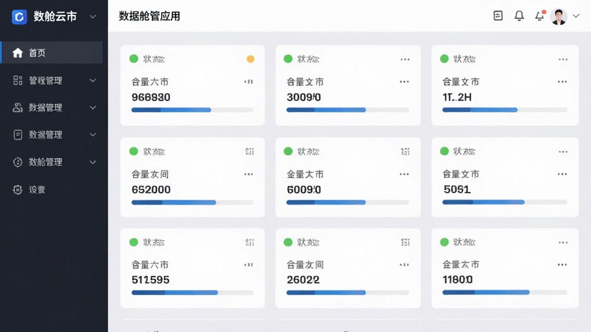
Task: Expand the 管程管理 submenu chevron
Action: (93, 81)
